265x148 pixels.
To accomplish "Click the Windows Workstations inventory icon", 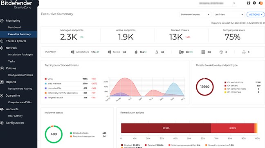I will click(x=72, y=52).
